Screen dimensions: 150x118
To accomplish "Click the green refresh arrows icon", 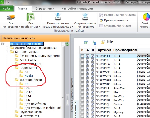I will (x=67, y=44).
